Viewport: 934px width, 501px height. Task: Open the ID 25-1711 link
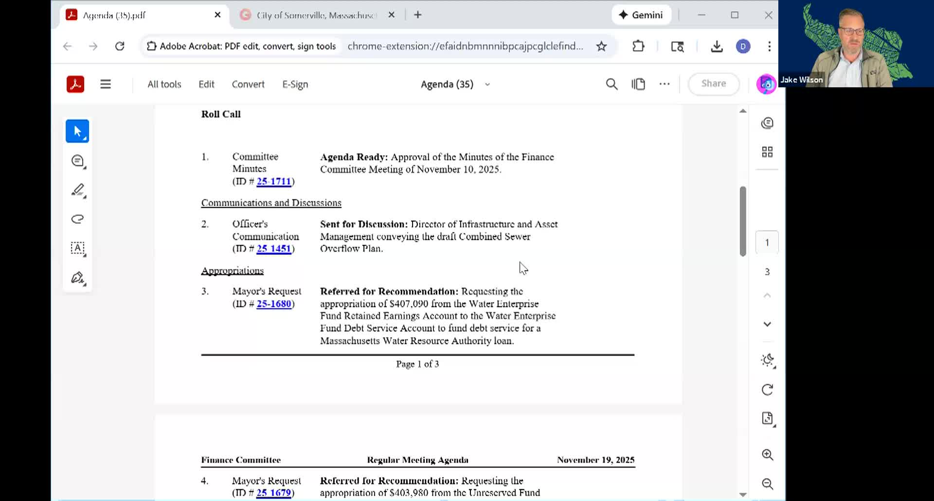pos(273,181)
